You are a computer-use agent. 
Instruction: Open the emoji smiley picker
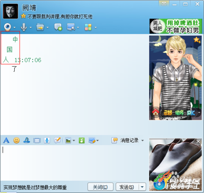(x=16, y=140)
